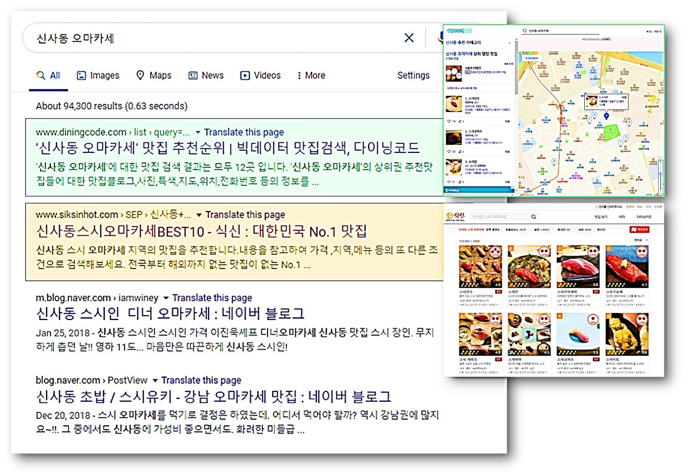The image size is (687, 476).
Task: Click the review pencil icon under 스시선수
Action: point(460,122)
